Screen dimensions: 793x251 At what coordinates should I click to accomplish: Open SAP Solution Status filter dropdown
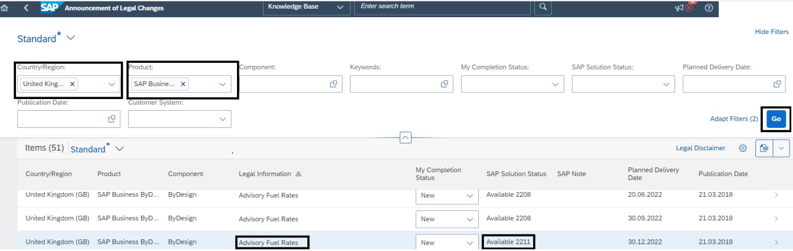pos(666,84)
